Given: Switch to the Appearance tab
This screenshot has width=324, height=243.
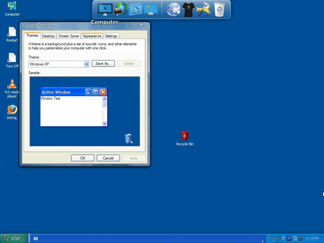Looking at the screenshot, I should pyautogui.click(x=92, y=36).
